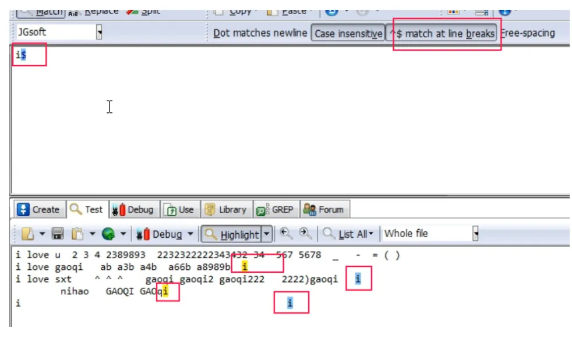Expand dropdown arrow next to new file icon
This screenshot has height=346, width=572.
coord(43,234)
